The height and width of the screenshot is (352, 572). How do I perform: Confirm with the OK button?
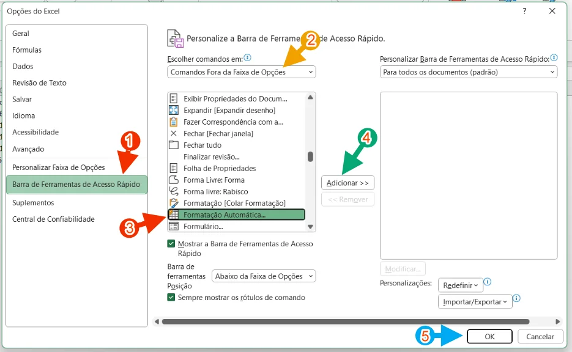tap(489, 337)
